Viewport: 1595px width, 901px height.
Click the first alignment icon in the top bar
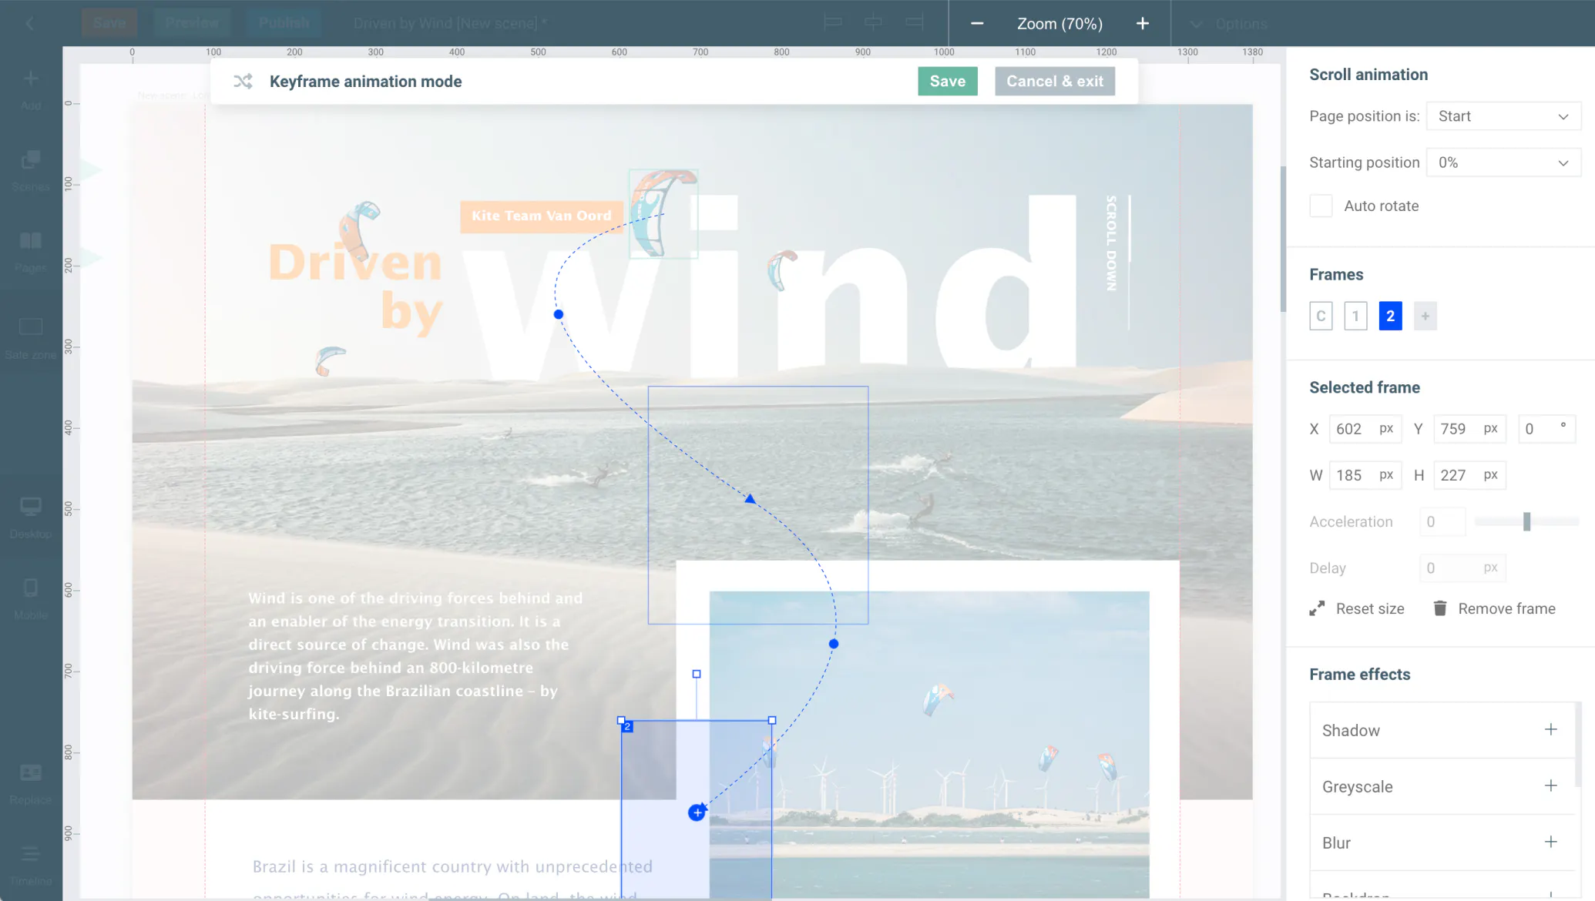point(833,23)
